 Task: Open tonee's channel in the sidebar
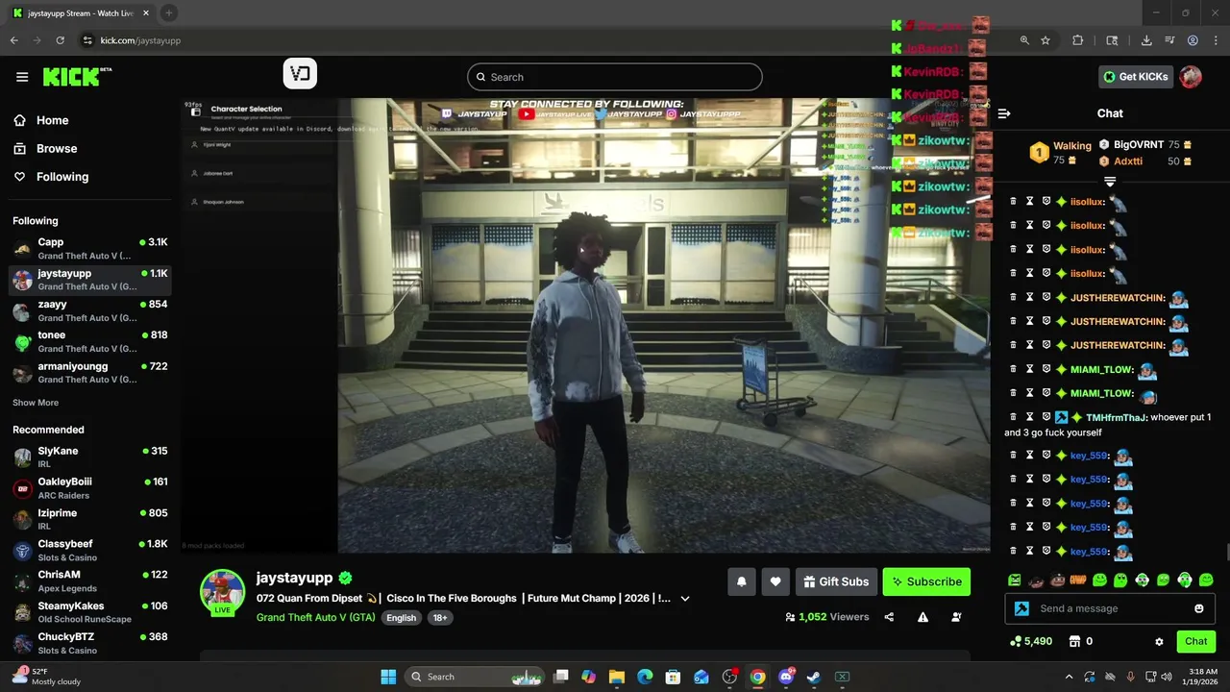tap(90, 341)
